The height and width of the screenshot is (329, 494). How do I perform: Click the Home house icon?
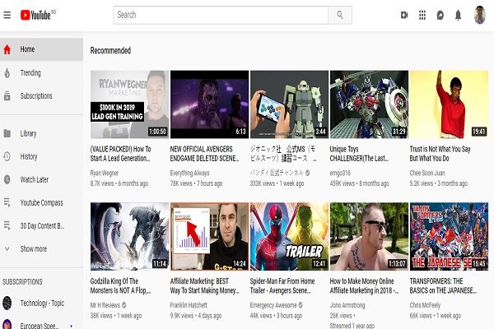point(7,49)
